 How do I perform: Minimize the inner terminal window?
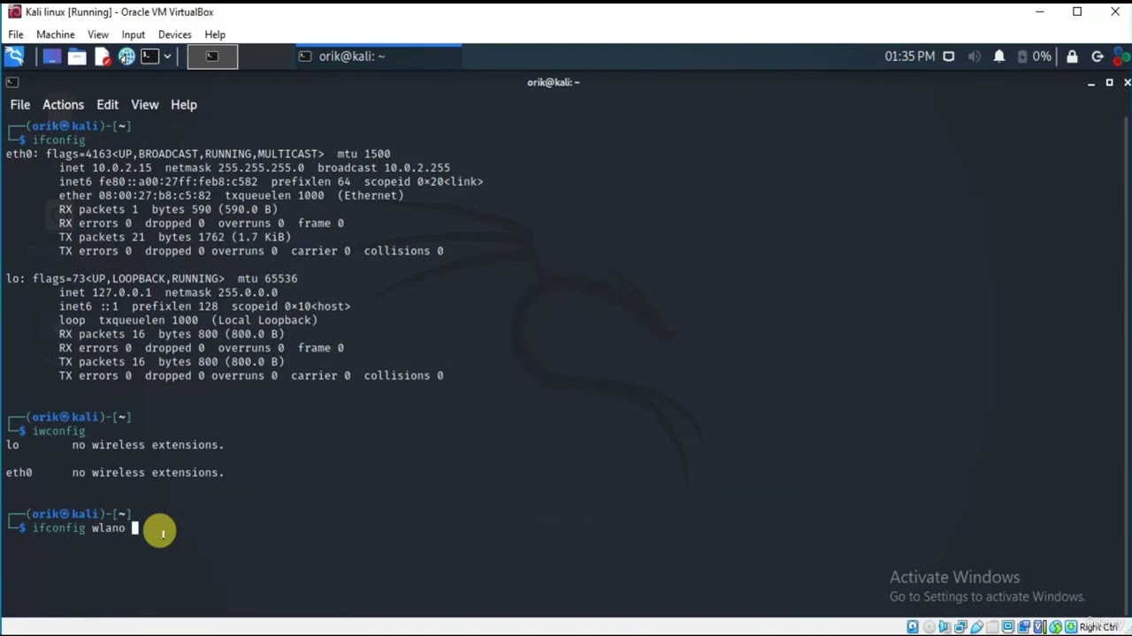pos(1091,82)
